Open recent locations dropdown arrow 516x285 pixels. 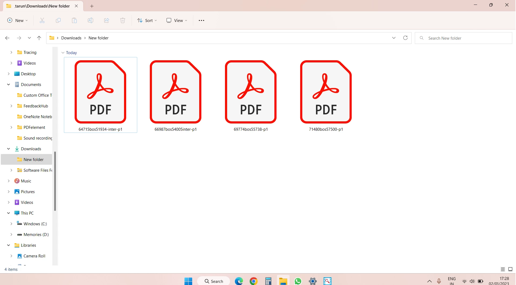click(x=29, y=38)
